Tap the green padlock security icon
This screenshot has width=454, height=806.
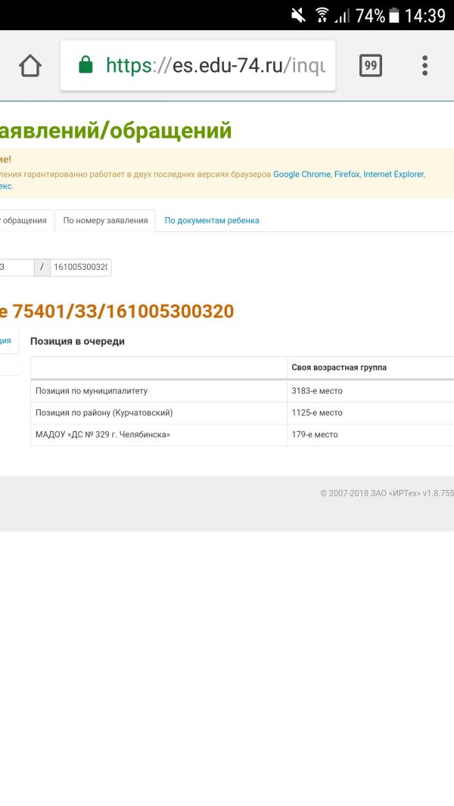(x=86, y=66)
